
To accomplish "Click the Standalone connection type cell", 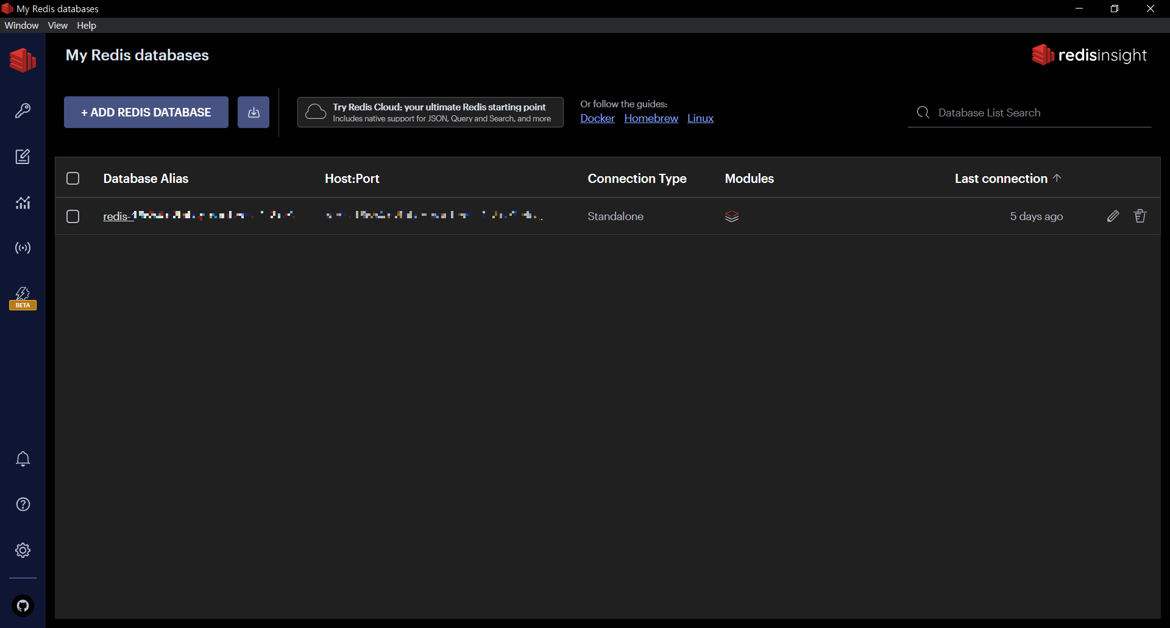I will (x=615, y=216).
